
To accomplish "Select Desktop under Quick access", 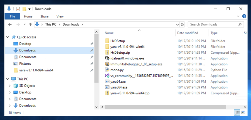I will click(x=25, y=44).
